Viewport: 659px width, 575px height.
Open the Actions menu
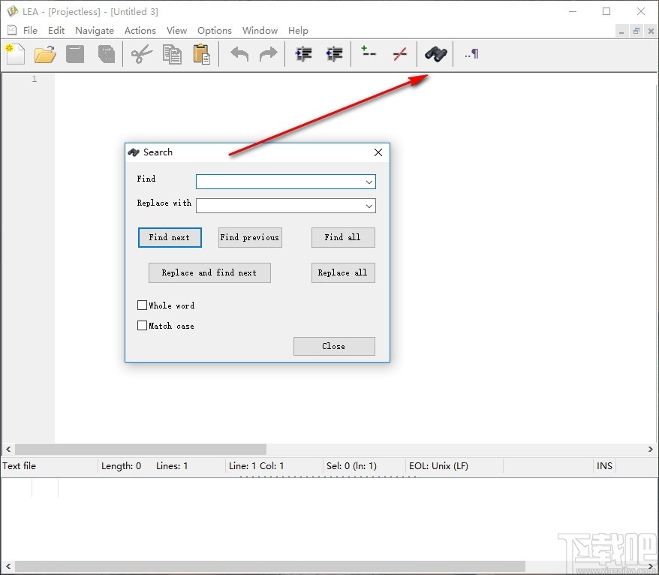[140, 30]
